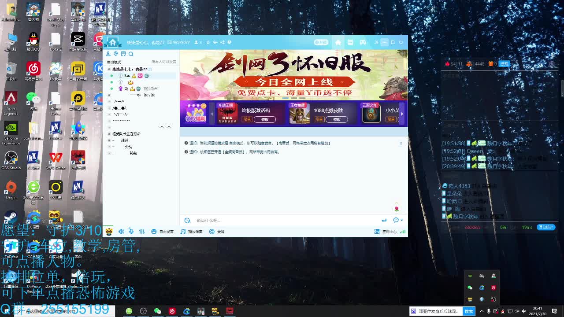The height and width of the screenshot is (317, 564).
Task: Click the search magnifier in channel panel
Action: click(131, 54)
